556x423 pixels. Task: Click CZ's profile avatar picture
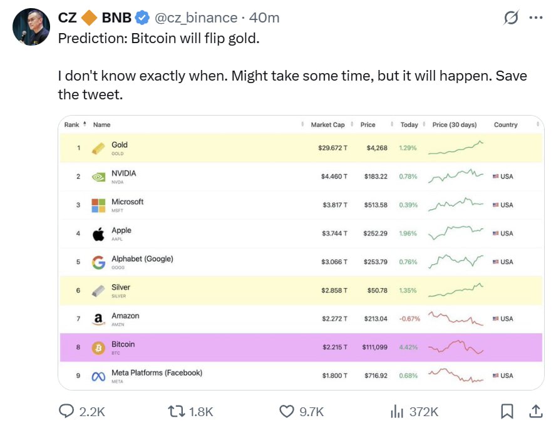click(x=30, y=27)
